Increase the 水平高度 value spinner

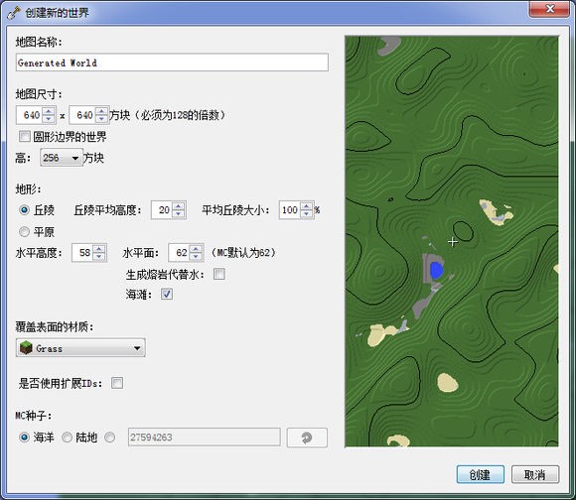click(99, 249)
